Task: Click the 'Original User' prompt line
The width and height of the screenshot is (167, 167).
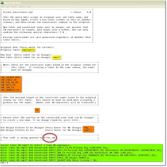Action: tap(27, 47)
